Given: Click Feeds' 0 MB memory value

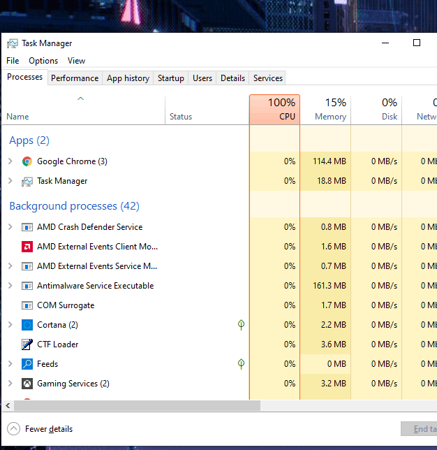Looking at the screenshot, I should click(x=336, y=364).
